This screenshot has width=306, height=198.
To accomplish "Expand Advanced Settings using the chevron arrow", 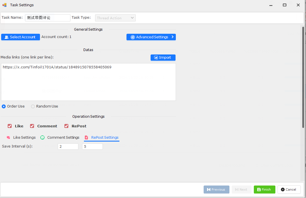I will [x=172, y=37].
